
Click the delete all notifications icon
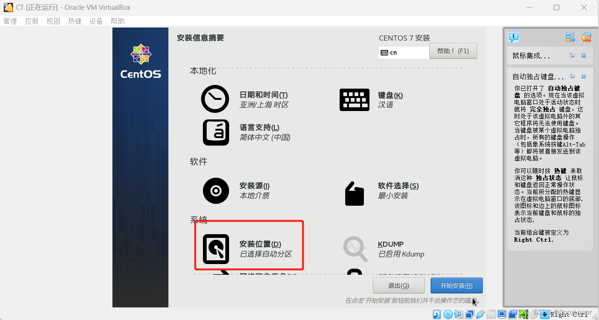click(586, 37)
